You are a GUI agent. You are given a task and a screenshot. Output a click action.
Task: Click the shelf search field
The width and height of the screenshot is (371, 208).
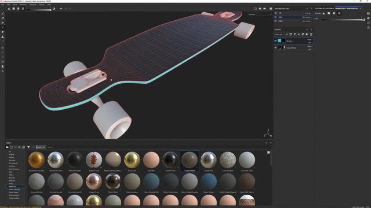51,147
